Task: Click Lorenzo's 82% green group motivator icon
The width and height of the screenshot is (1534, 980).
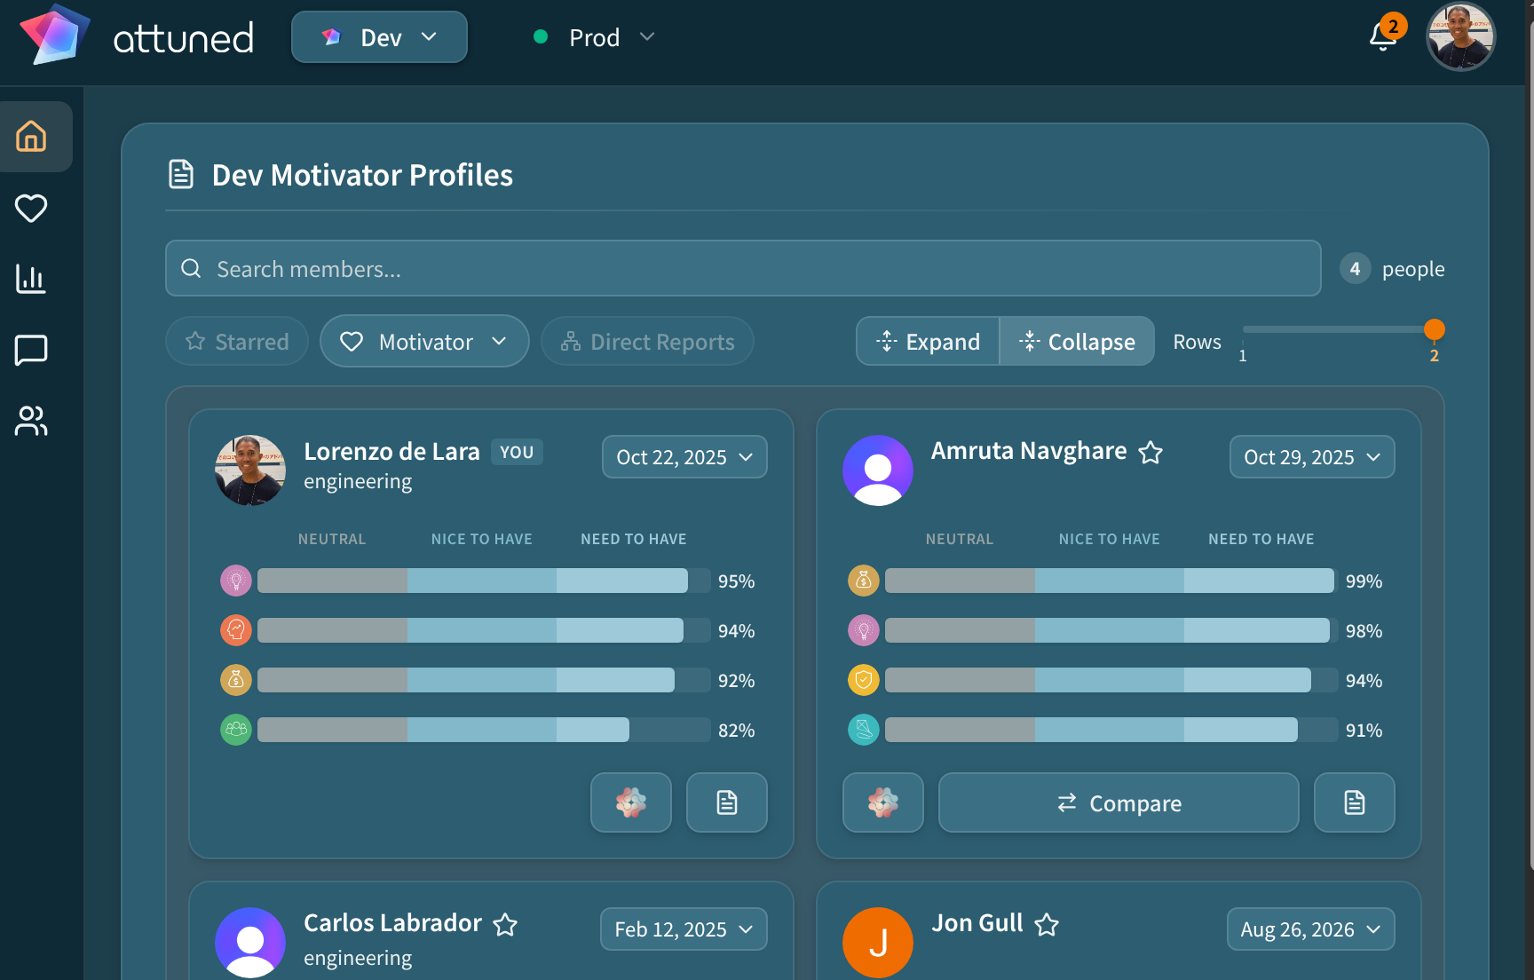Action: pyautogui.click(x=236, y=730)
